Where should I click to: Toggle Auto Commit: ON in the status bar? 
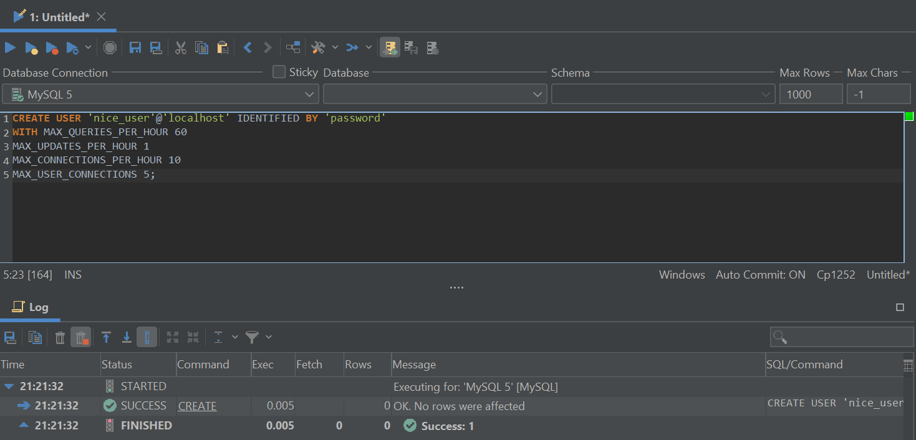tap(761, 275)
